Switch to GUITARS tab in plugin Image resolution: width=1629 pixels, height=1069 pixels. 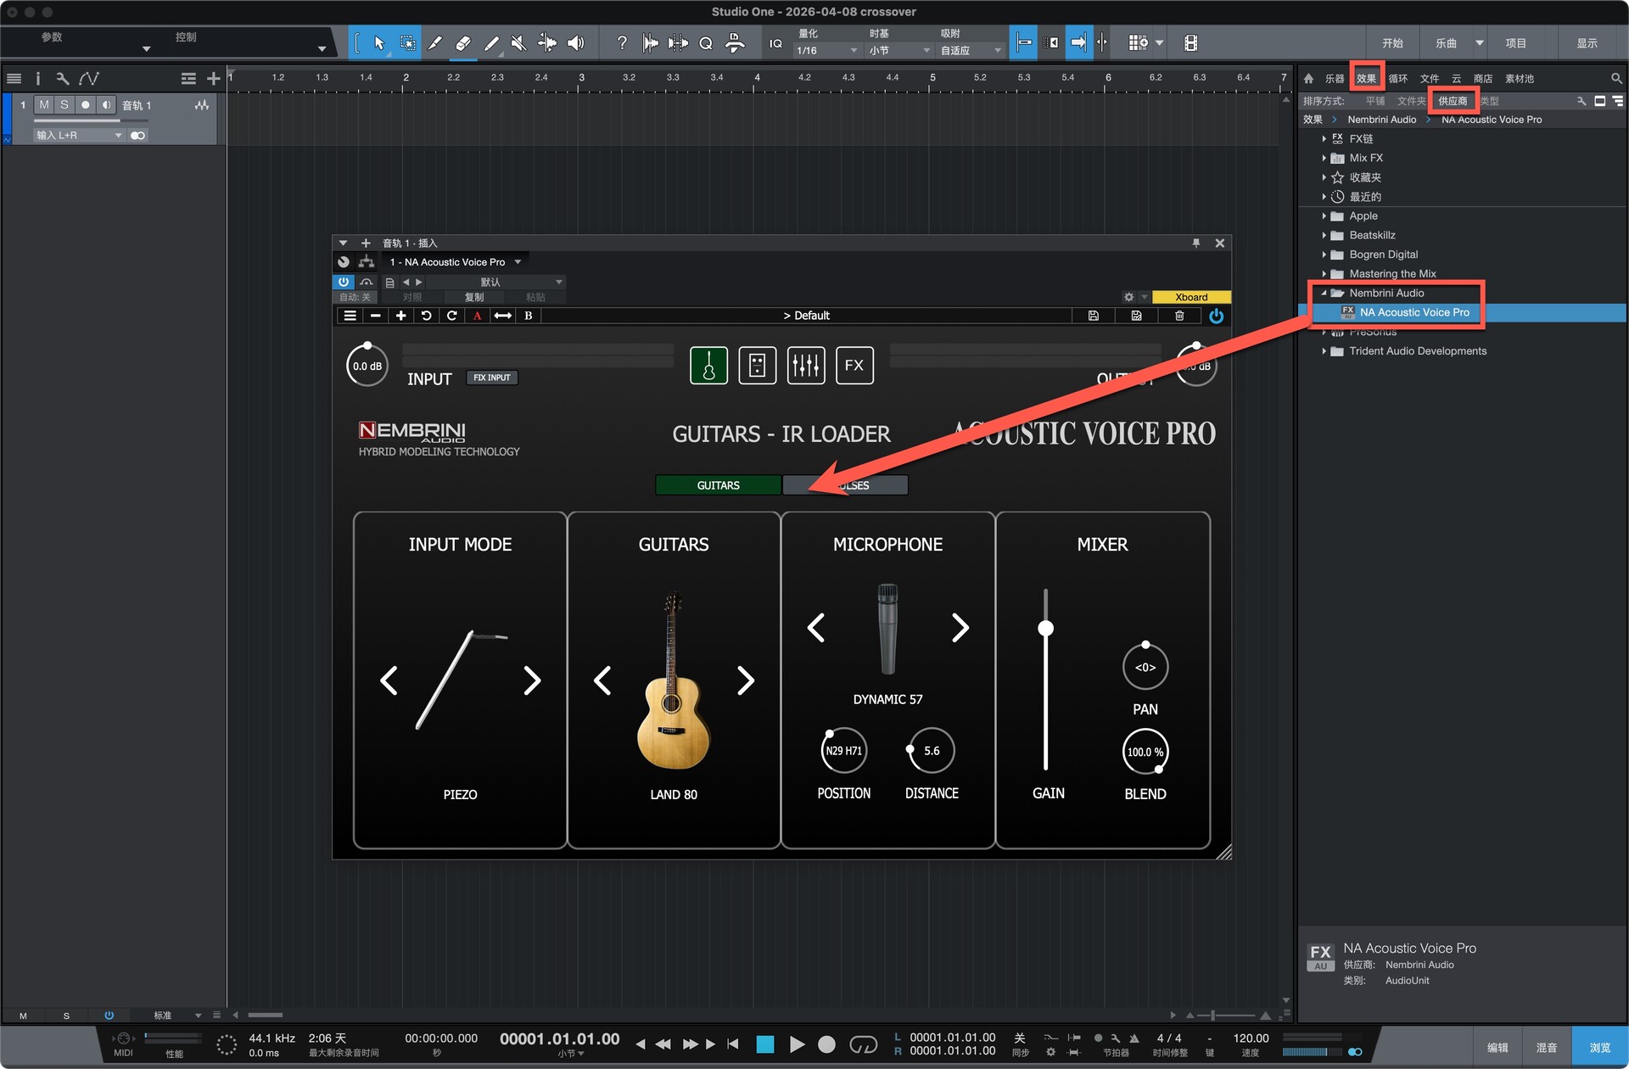coord(718,485)
